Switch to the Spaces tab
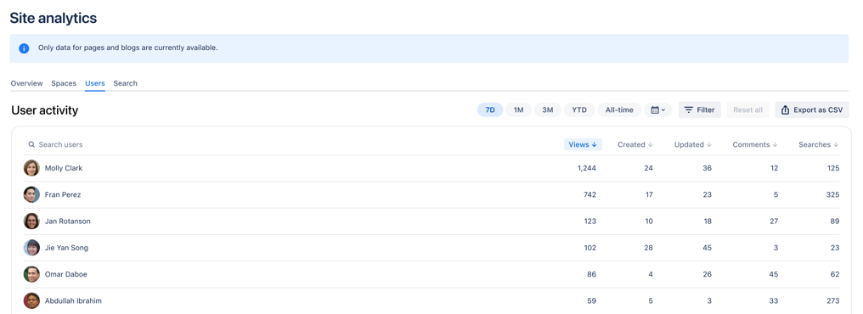 [64, 83]
